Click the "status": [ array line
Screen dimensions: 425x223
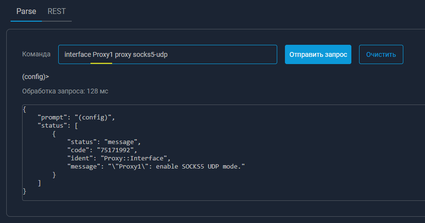tap(58, 126)
